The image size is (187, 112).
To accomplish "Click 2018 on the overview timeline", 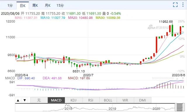I will pos(68,109).
